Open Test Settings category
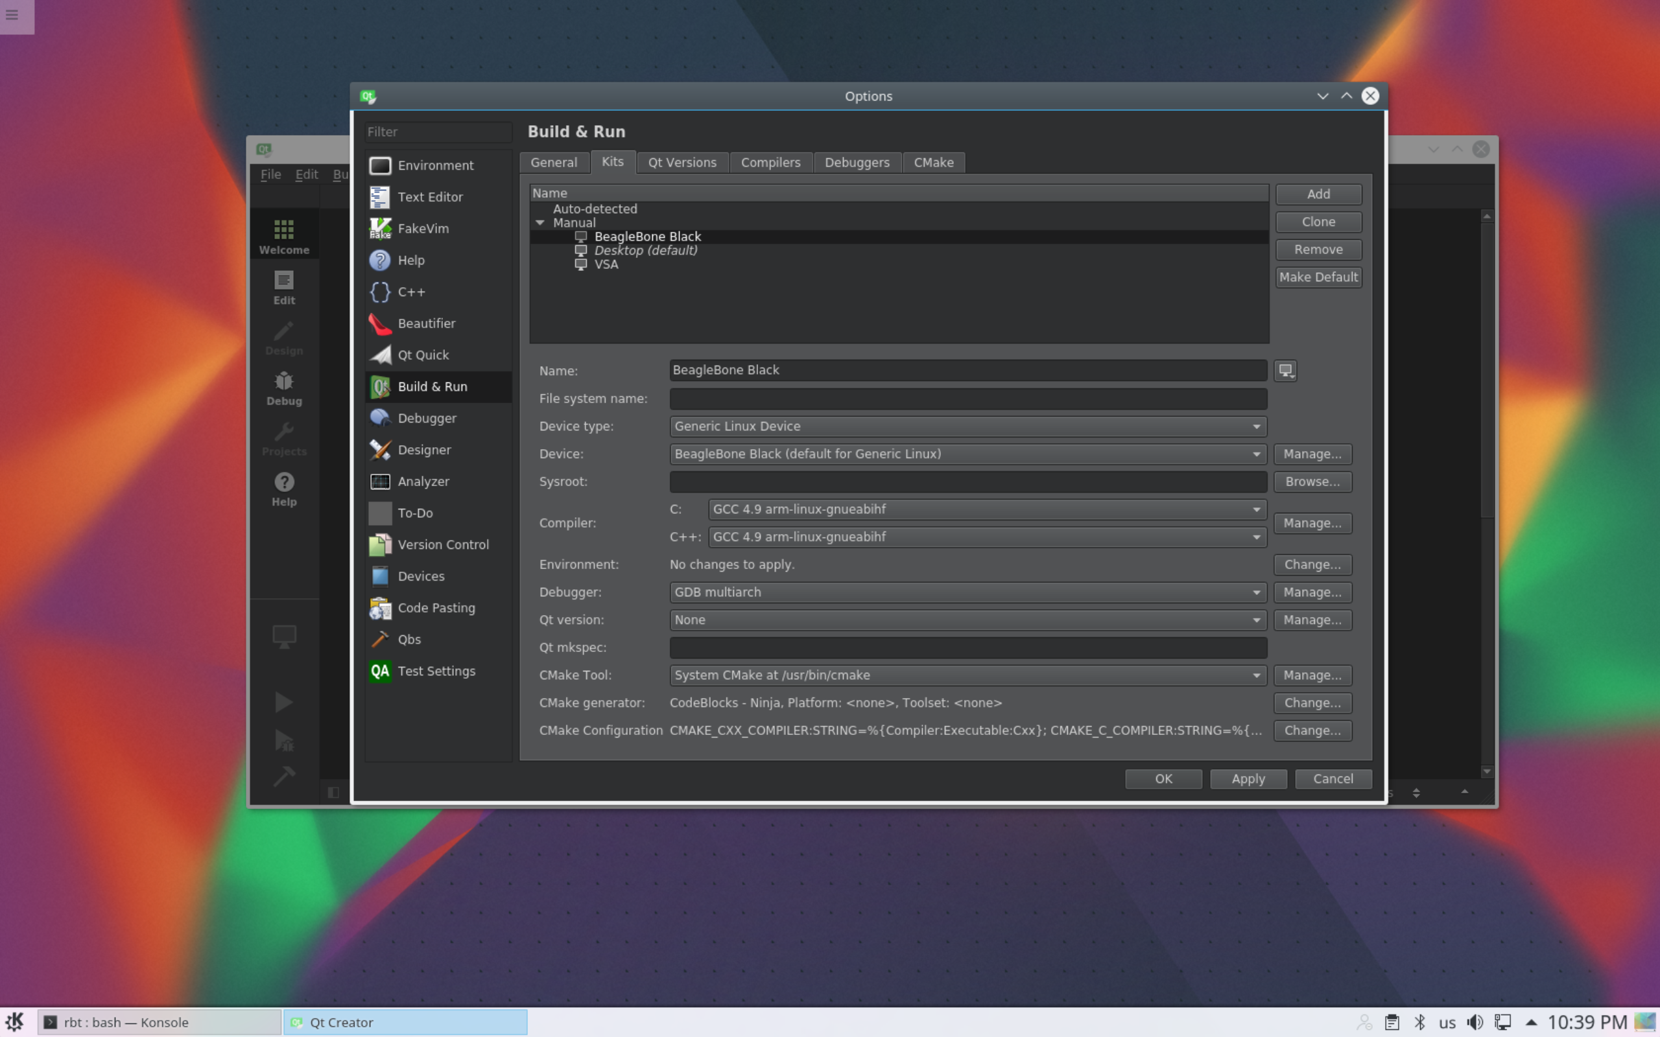Viewport: 1660px width, 1037px height. [x=438, y=670]
